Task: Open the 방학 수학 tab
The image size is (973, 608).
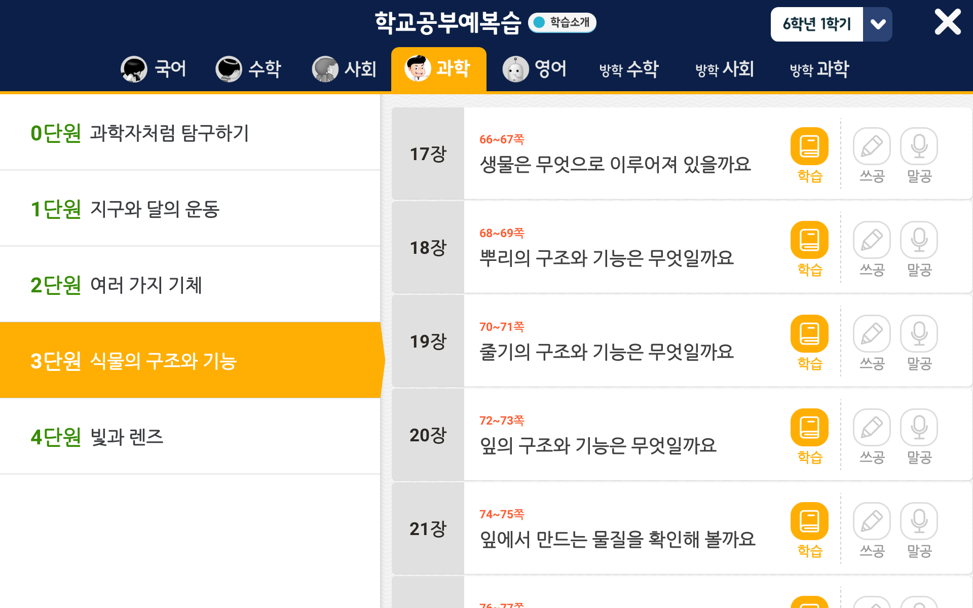Action: tap(629, 69)
